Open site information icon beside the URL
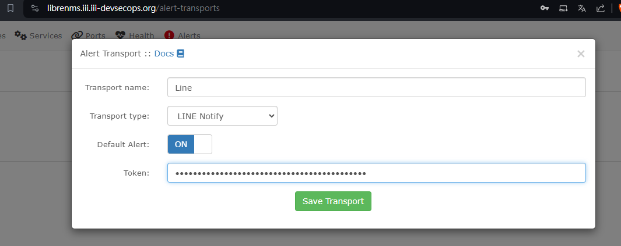The height and width of the screenshot is (246, 621). pyautogui.click(x=35, y=8)
